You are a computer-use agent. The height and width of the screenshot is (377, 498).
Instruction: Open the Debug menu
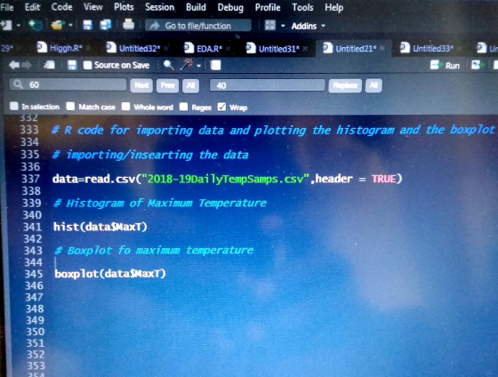point(230,7)
